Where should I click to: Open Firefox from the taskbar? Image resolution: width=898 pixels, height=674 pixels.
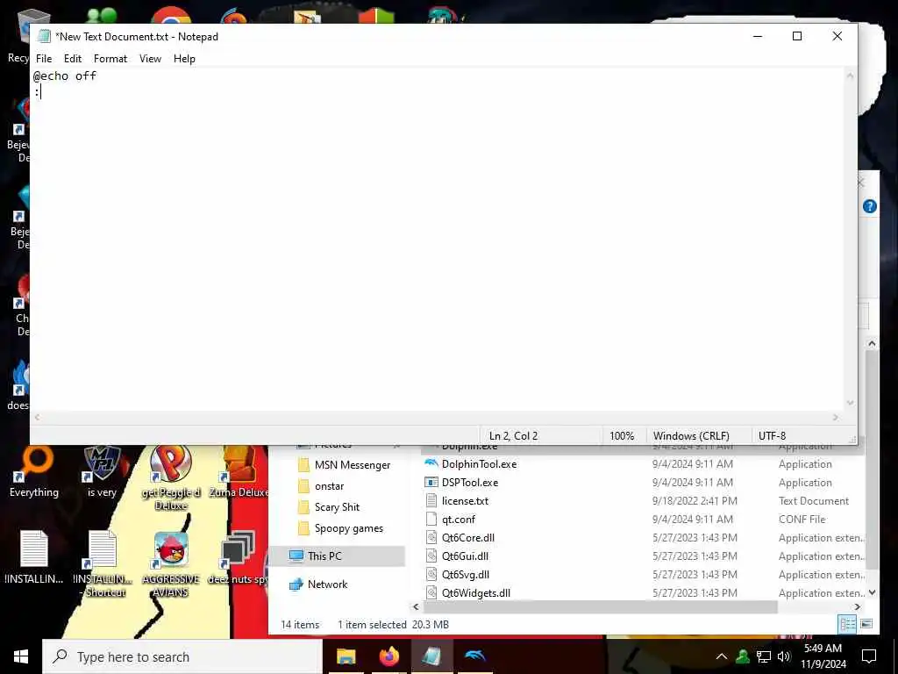click(x=388, y=656)
